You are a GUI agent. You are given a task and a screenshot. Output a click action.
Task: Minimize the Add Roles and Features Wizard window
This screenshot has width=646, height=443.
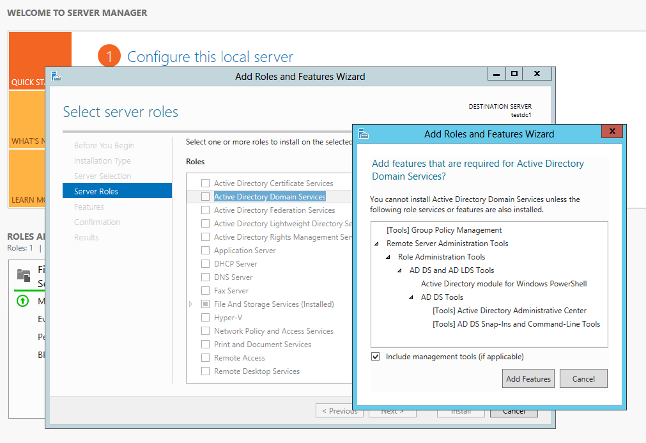click(496, 74)
